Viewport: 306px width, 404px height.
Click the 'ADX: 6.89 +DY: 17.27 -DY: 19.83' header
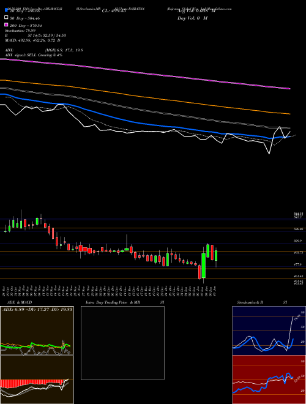click(37, 309)
